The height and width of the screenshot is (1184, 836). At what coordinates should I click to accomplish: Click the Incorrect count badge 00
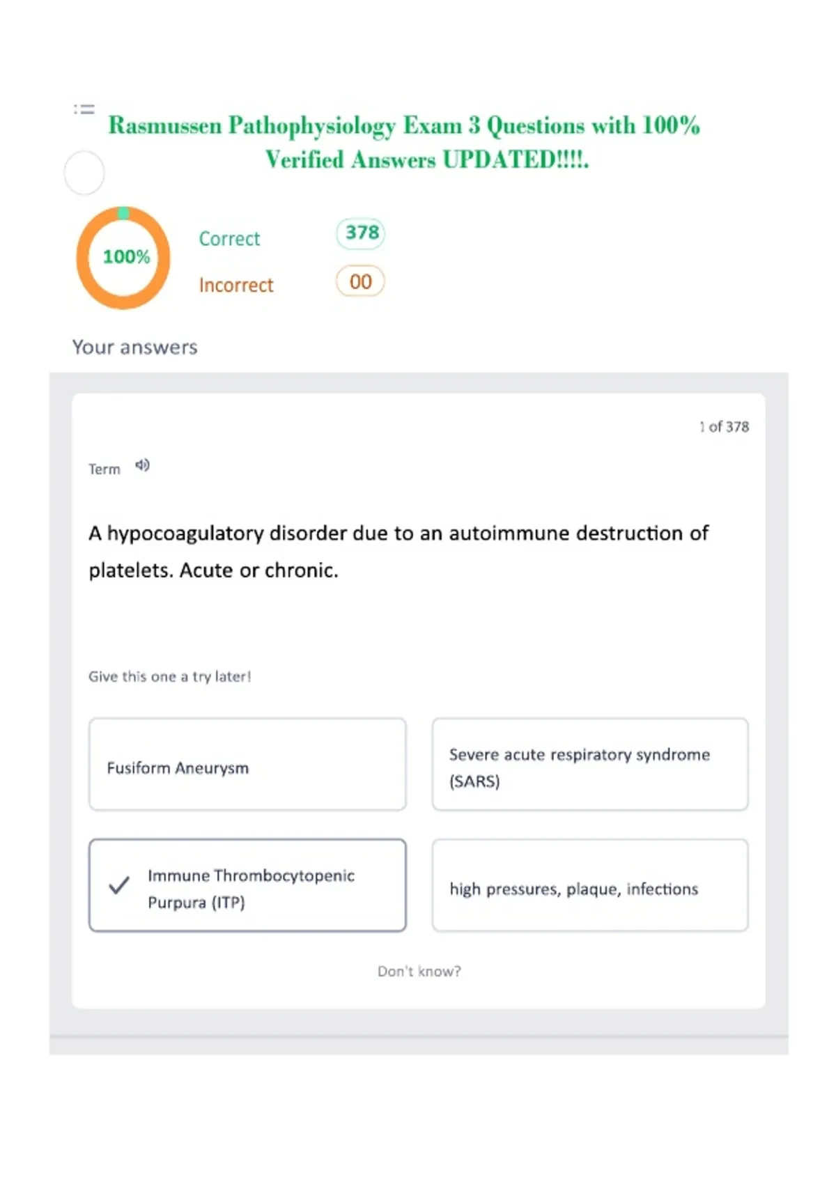point(360,281)
